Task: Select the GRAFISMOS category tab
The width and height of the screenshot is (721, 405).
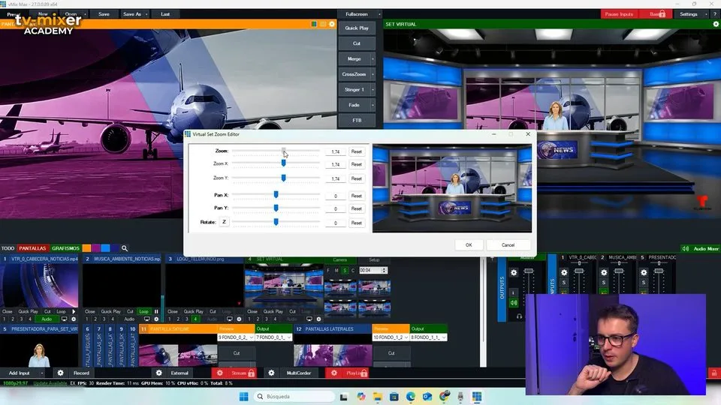Action: coord(66,248)
